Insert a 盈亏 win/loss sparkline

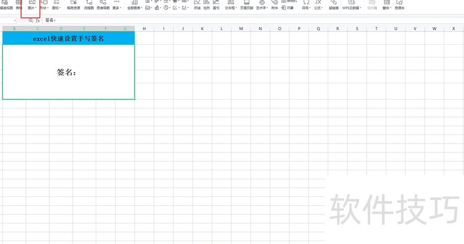tap(216, 5)
